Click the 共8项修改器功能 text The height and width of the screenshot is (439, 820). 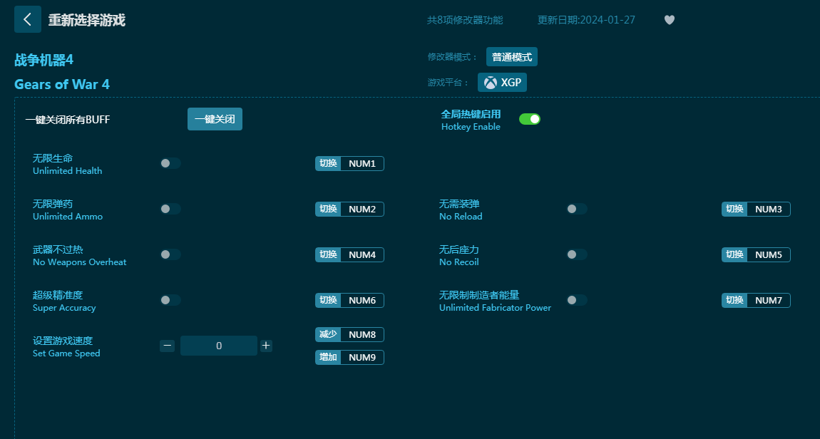pos(465,20)
